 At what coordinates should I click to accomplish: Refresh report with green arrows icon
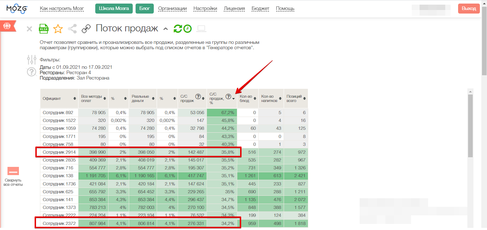(178, 29)
